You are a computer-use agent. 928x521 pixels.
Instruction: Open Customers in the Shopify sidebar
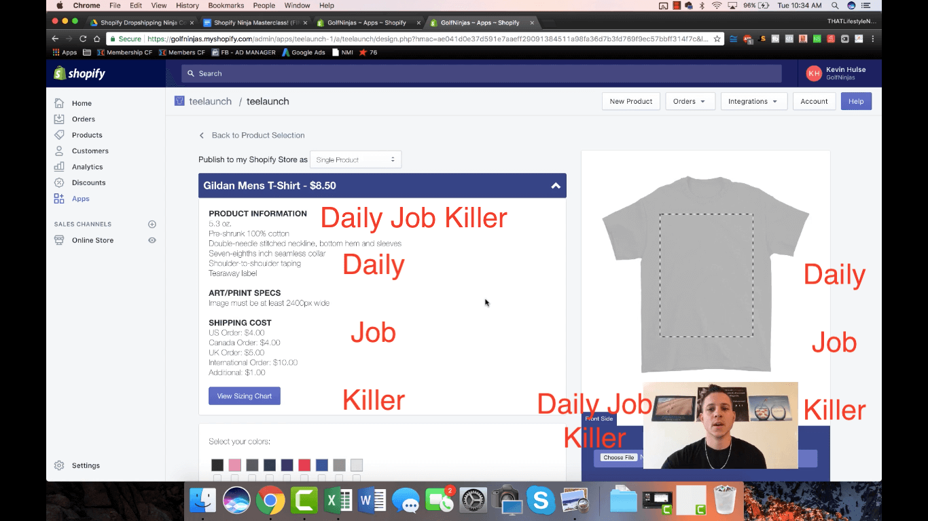(90, 151)
